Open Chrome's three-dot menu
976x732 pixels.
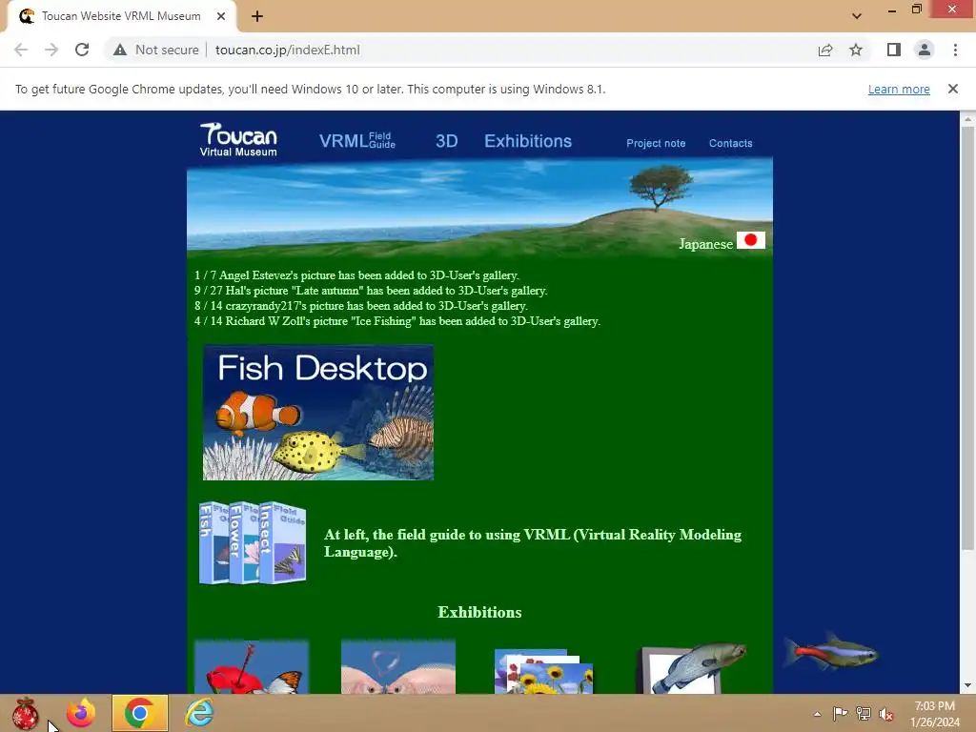[x=955, y=50]
